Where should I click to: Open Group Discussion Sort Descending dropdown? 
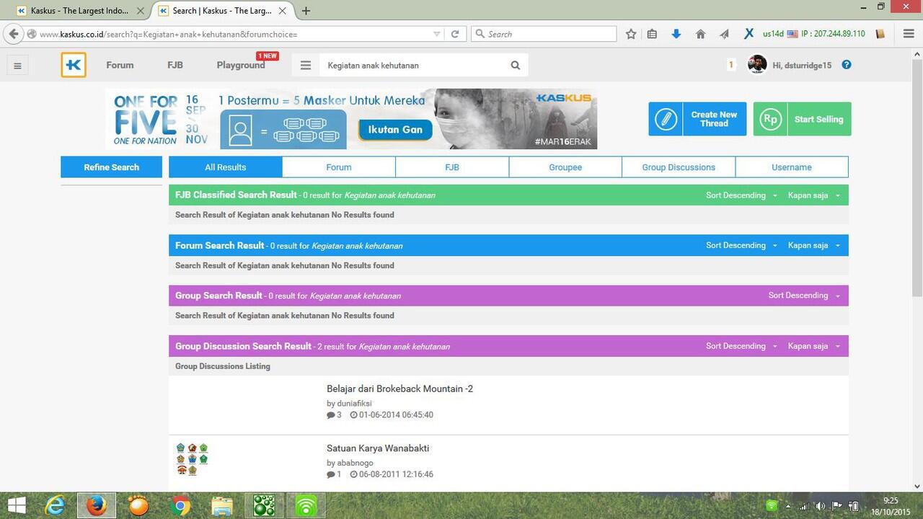click(741, 346)
